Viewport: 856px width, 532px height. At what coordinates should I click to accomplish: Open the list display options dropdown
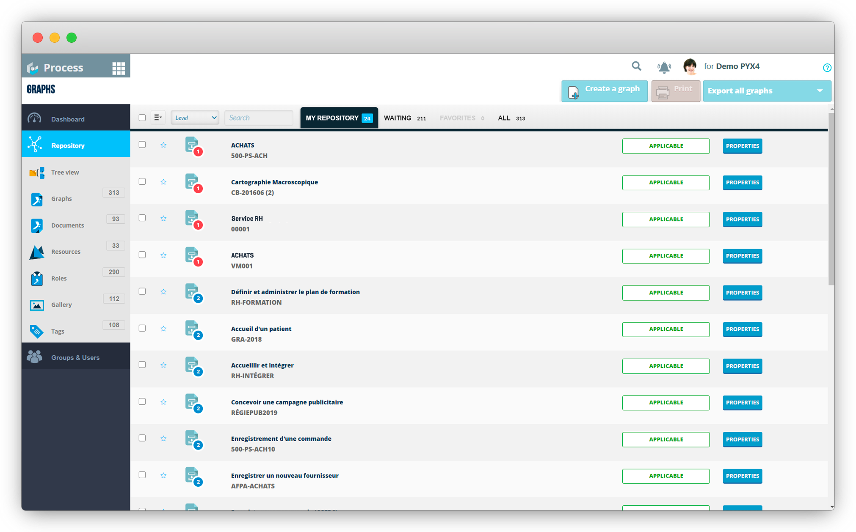[x=158, y=118]
